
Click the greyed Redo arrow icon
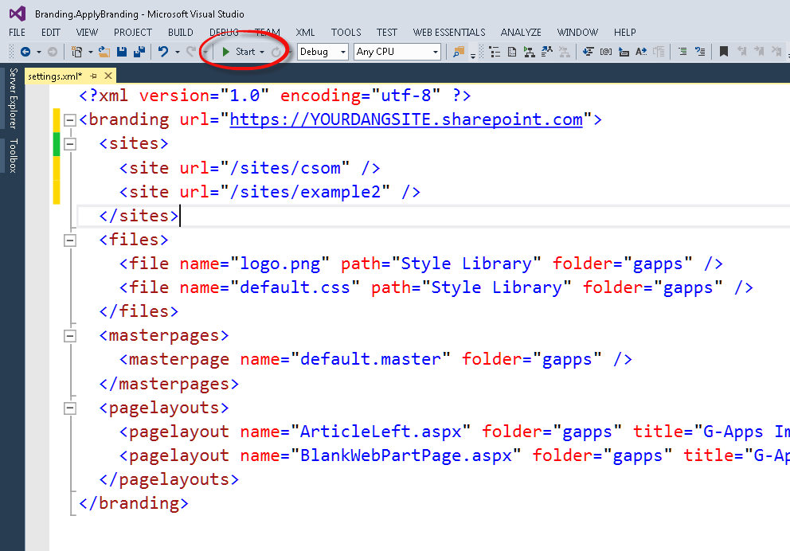(x=191, y=52)
